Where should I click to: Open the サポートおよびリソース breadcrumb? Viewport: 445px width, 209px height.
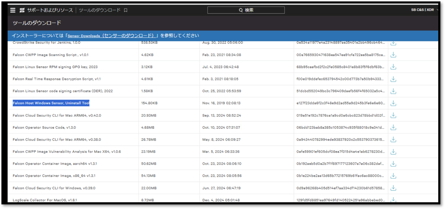[50, 10]
